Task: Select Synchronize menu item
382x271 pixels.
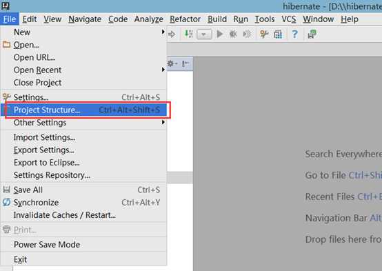Action: click(x=83, y=202)
